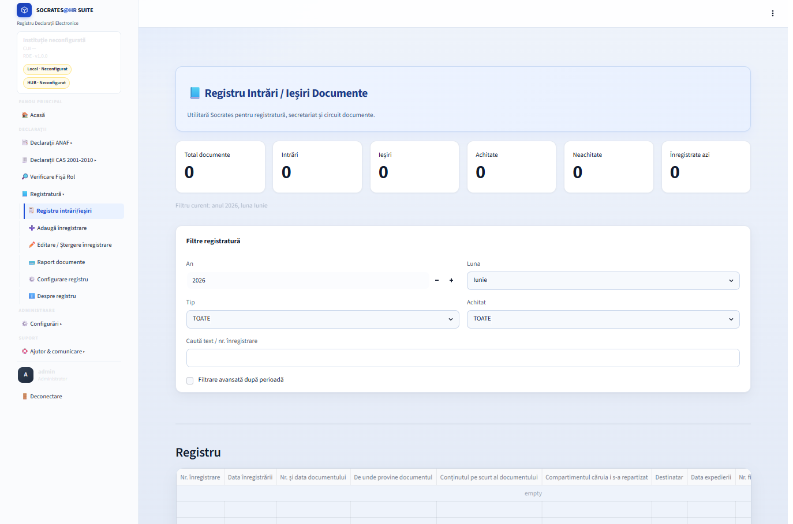Click the Conținutul pe scurt al documentului header

click(489, 477)
